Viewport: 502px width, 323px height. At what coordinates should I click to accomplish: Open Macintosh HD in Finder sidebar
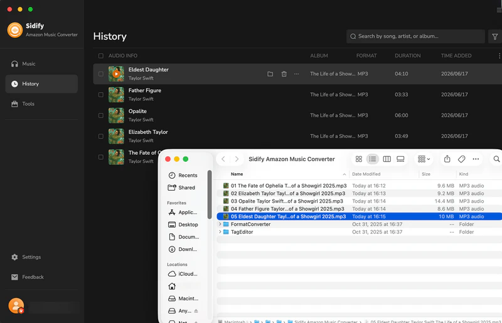(183, 299)
